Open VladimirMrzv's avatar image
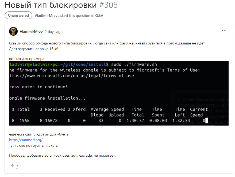 (x=13, y=31)
